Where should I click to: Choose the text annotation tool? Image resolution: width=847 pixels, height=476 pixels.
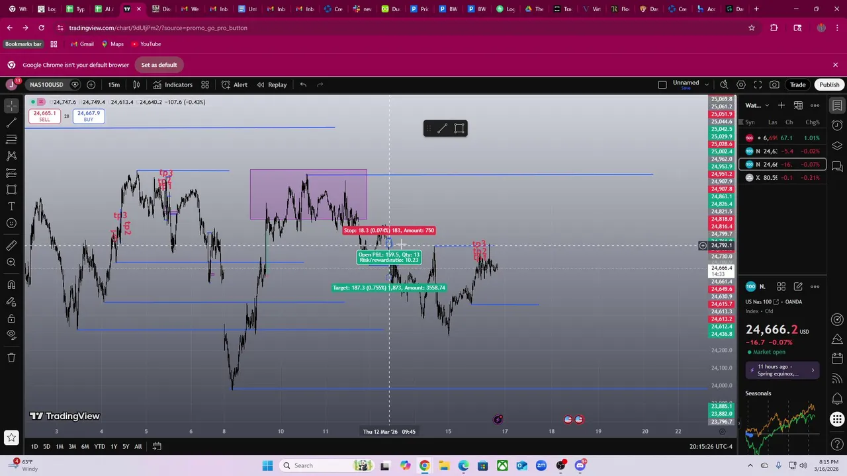pyautogui.click(x=11, y=206)
